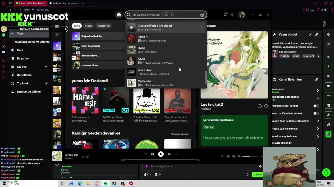Expand Yasaklanmış kelimeler arrow
Screen dimensions: 334x187
pos(318,136)
